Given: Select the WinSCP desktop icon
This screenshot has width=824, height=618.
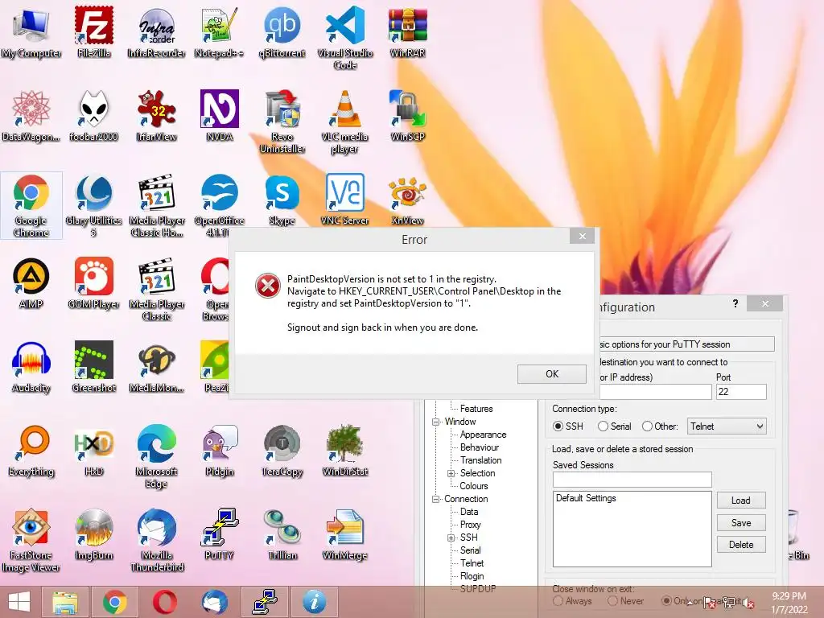Looking at the screenshot, I should (x=408, y=116).
